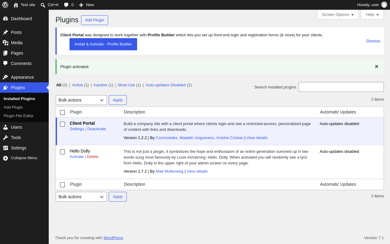
Task: View details for Hello Dolly
Action: [x=197, y=171]
